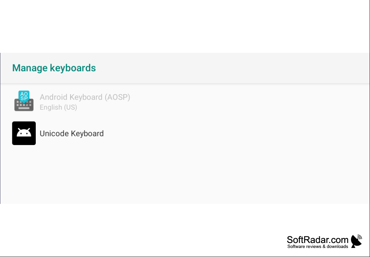The width and height of the screenshot is (370, 257).
Task: Click the English (US) subtitle
Action: coord(58,107)
